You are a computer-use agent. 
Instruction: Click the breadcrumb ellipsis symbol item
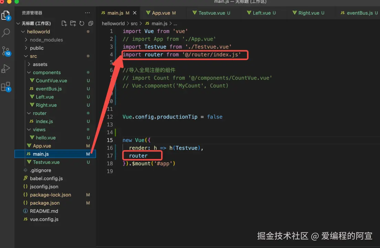click(175, 23)
